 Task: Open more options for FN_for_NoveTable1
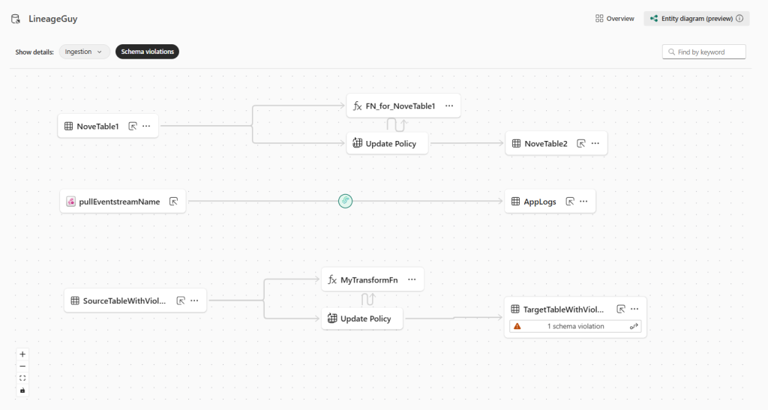click(x=449, y=106)
